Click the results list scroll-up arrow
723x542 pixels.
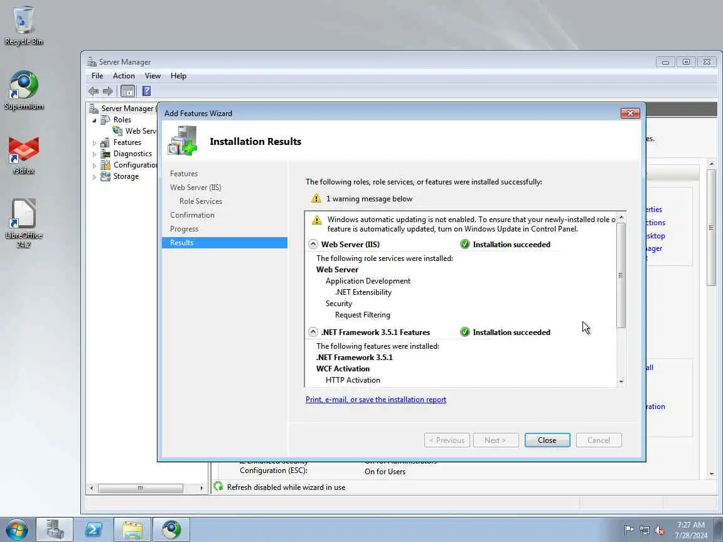621,216
